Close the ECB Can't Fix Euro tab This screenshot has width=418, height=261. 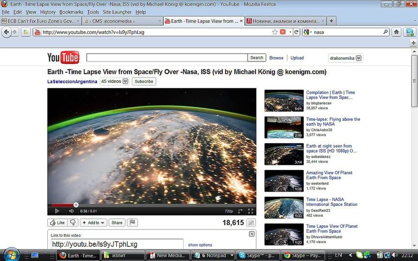pos(78,21)
